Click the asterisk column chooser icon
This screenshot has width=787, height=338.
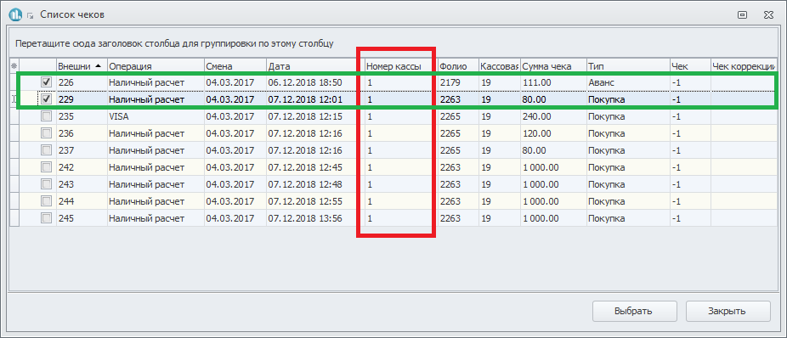(14, 65)
